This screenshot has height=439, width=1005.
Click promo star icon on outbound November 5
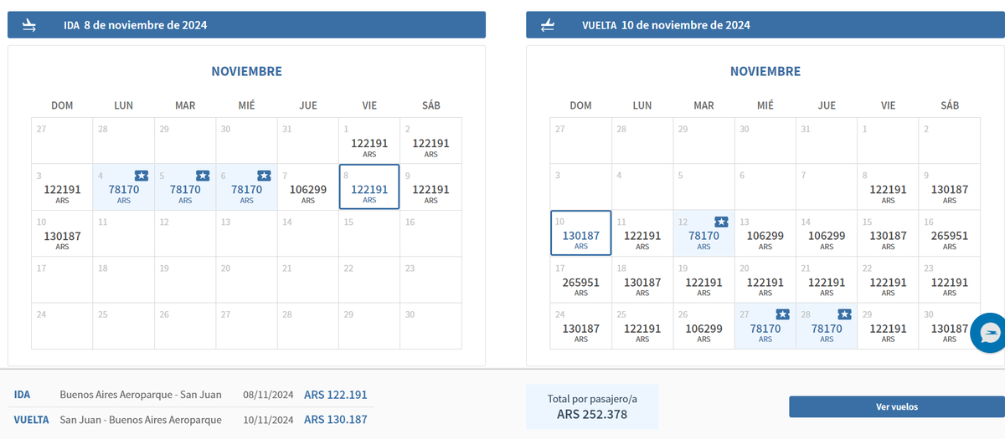(203, 176)
